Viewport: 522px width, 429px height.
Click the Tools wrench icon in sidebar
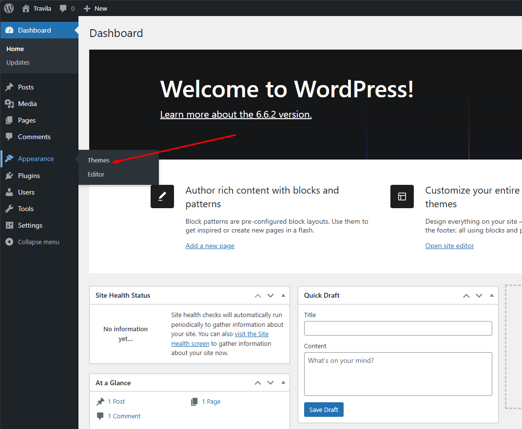pyautogui.click(x=9, y=209)
